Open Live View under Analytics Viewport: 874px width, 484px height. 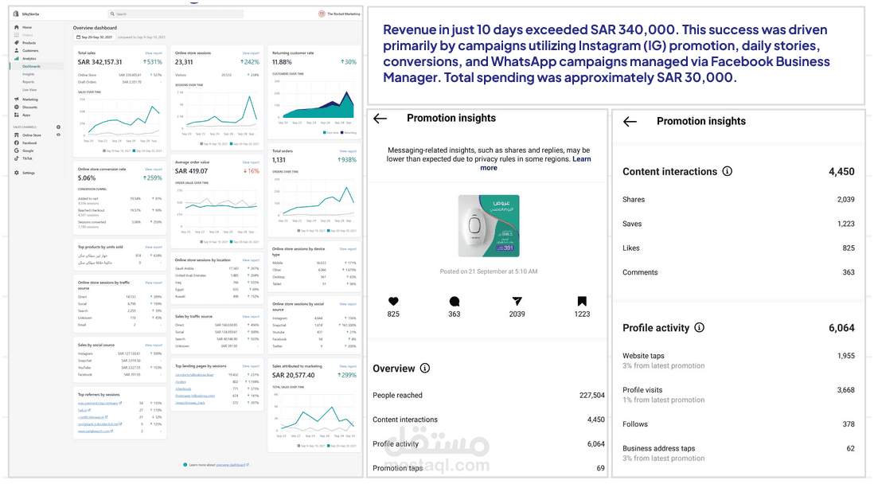(x=29, y=90)
